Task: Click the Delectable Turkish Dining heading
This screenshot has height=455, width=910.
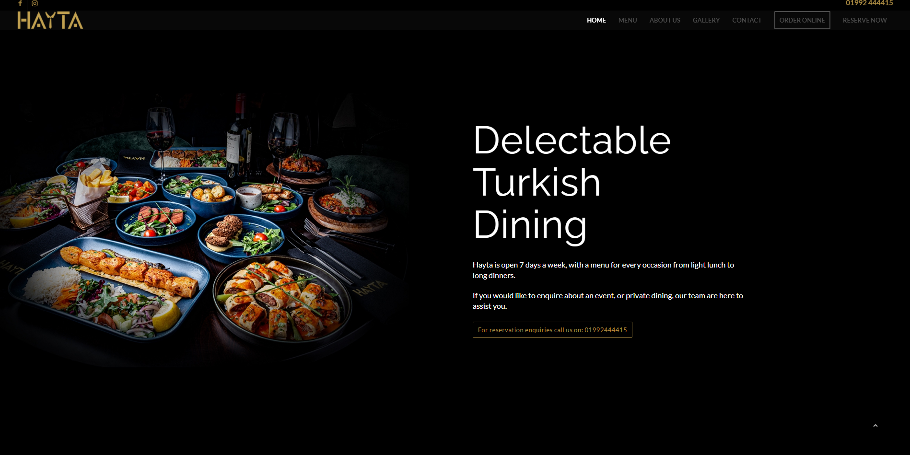Action: click(572, 182)
